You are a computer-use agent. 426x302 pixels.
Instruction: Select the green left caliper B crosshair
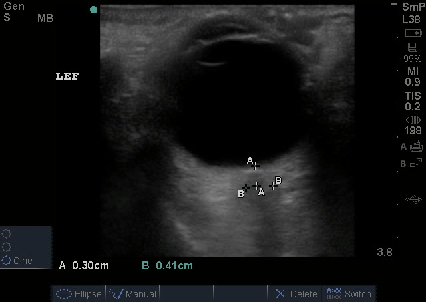pos(246,188)
